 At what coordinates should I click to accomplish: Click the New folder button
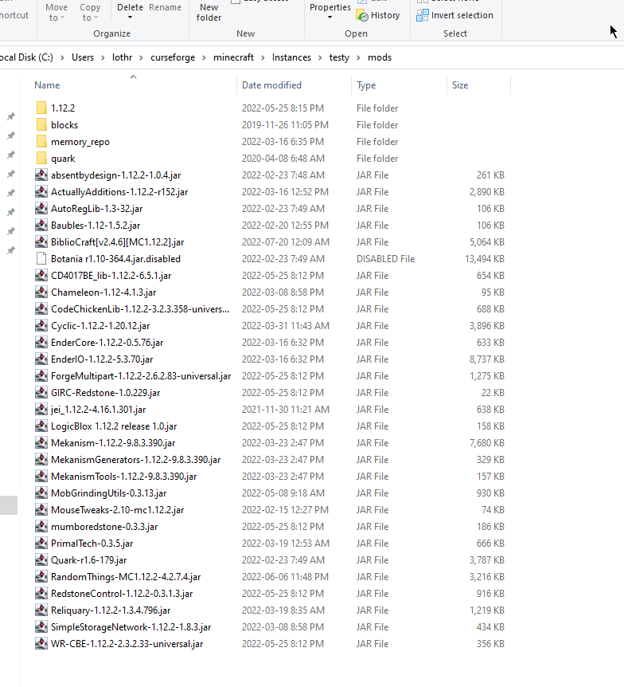[209, 12]
